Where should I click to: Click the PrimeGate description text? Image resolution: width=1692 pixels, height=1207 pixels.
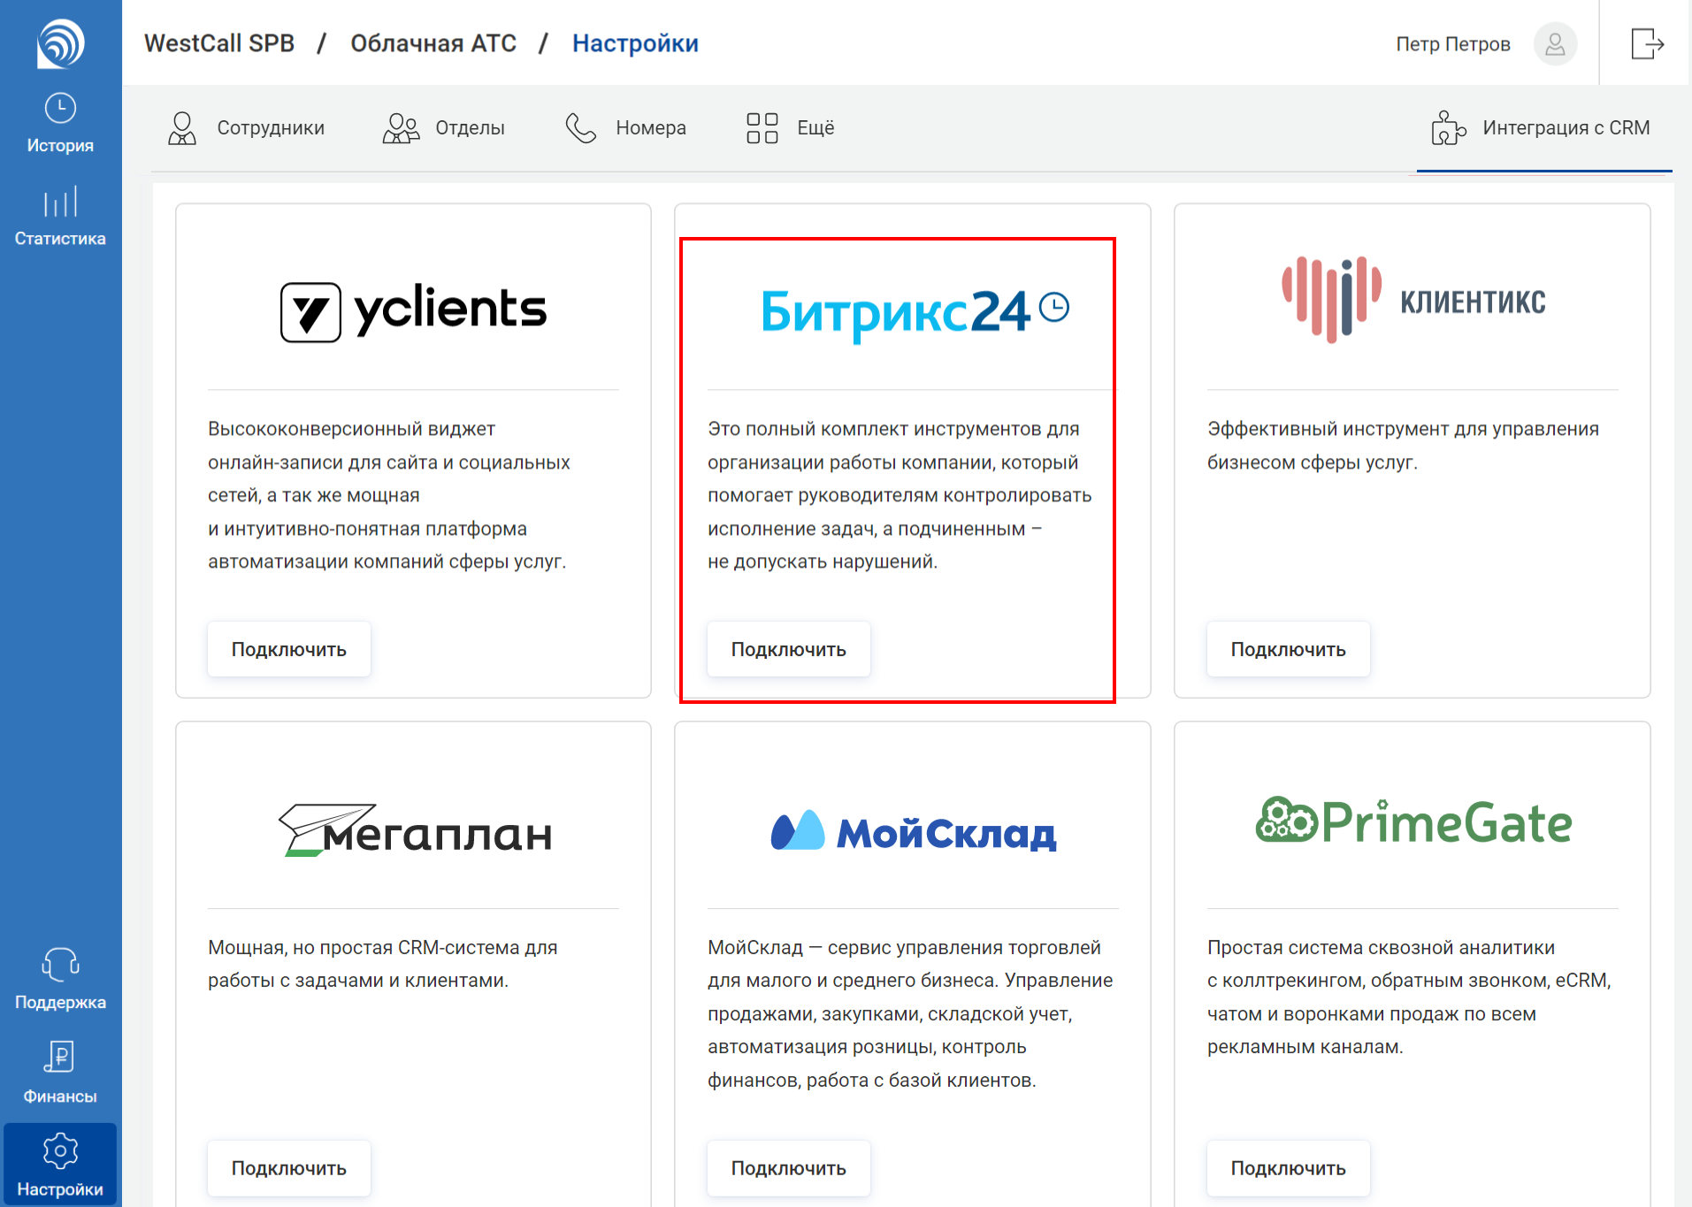[x=1409, y=997]
